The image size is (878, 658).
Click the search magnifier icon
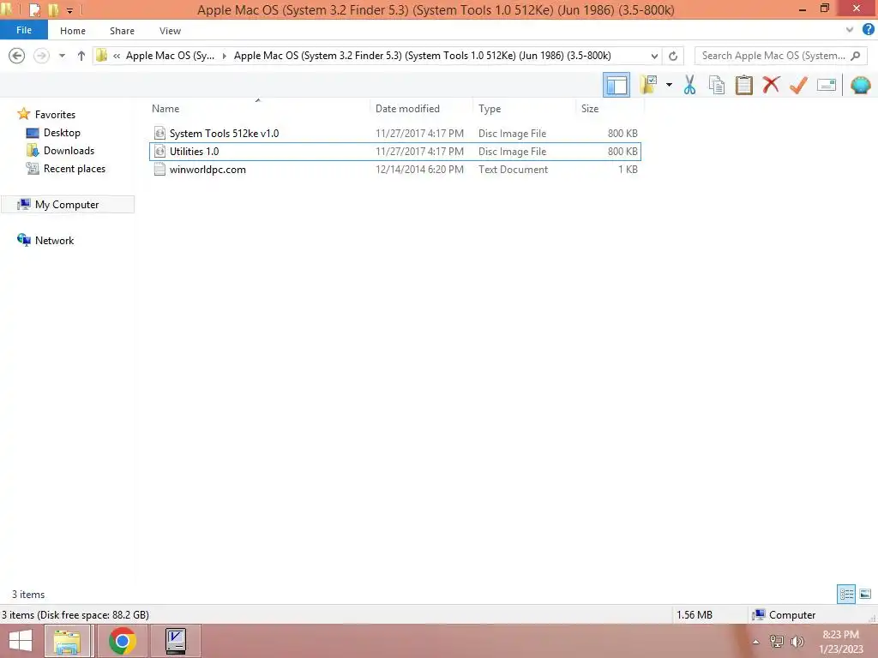click(x=855, y=56)
